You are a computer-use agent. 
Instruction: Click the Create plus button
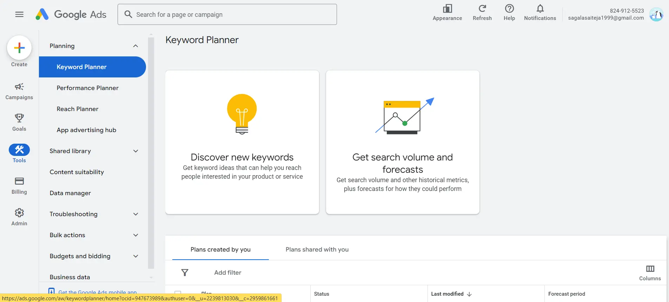pyautogui.click(x=19, y=48)
